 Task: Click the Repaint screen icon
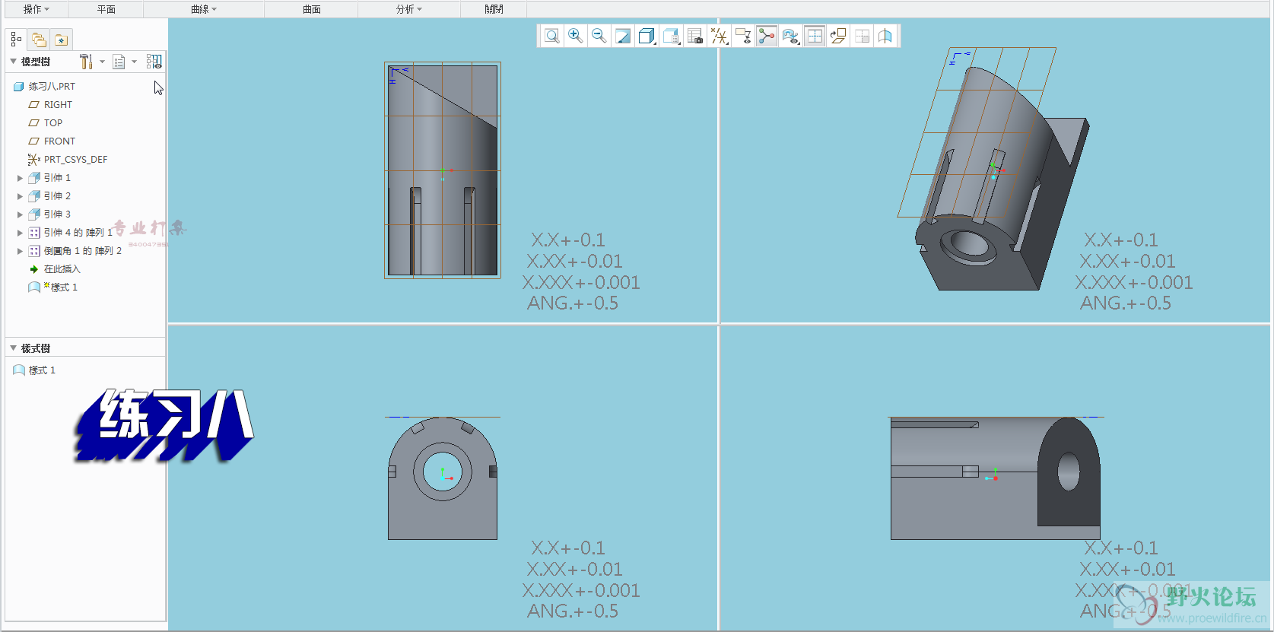(x=623, y=36)
